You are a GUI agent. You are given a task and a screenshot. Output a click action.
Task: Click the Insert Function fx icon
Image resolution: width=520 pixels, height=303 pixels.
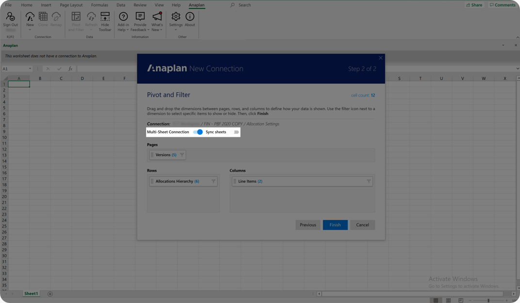(x=70, y=68)
